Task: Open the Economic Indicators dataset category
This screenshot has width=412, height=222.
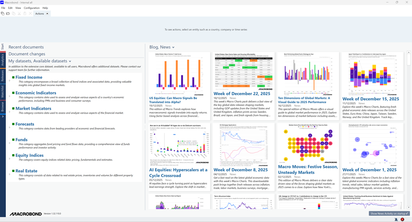Action: click(36, 93)
